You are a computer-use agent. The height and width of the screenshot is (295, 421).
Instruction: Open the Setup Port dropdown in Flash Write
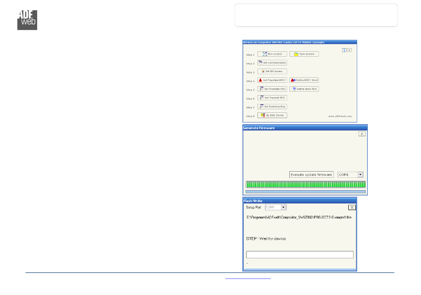tap(284, 207)
